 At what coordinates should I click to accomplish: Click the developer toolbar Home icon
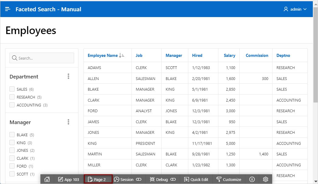(47, 179)
